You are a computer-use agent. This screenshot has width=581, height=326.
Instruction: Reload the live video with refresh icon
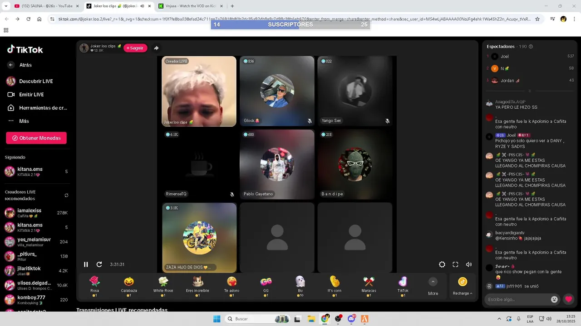pyautogui.click(x=99, y=264)
